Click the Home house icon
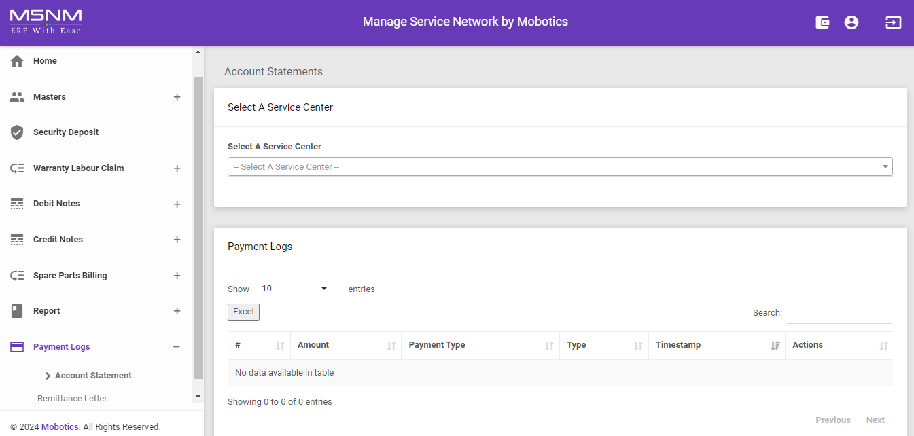914x436 pixels. pyautogui.click(x=17, y=61)
